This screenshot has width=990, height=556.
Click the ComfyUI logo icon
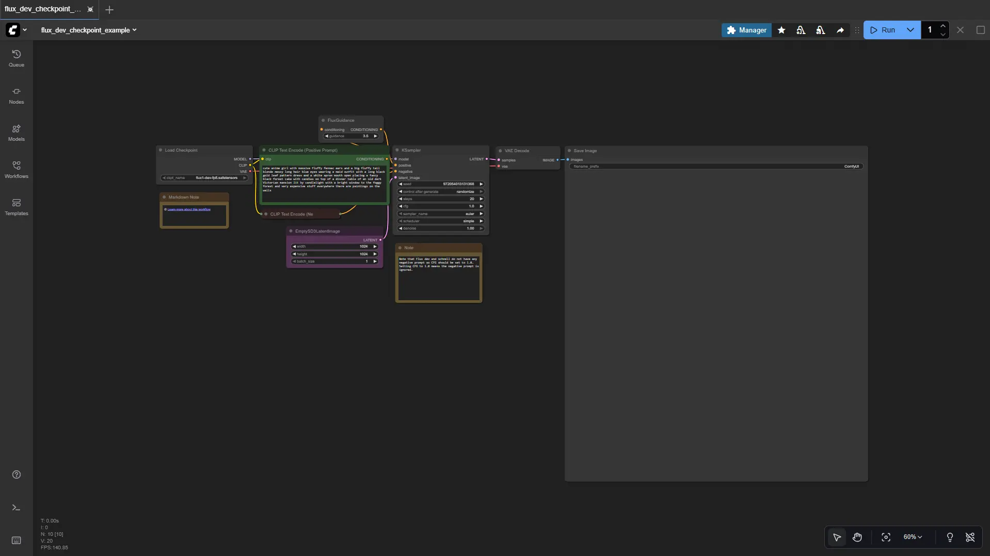click(13, 30)
